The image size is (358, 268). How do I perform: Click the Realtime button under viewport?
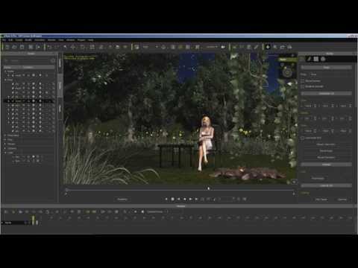[122, 199]
